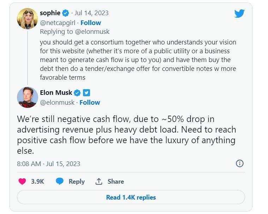This screenshot has height=214, width=268.
Task: Click the share upload arrow icon
Action: pos(99,181)
